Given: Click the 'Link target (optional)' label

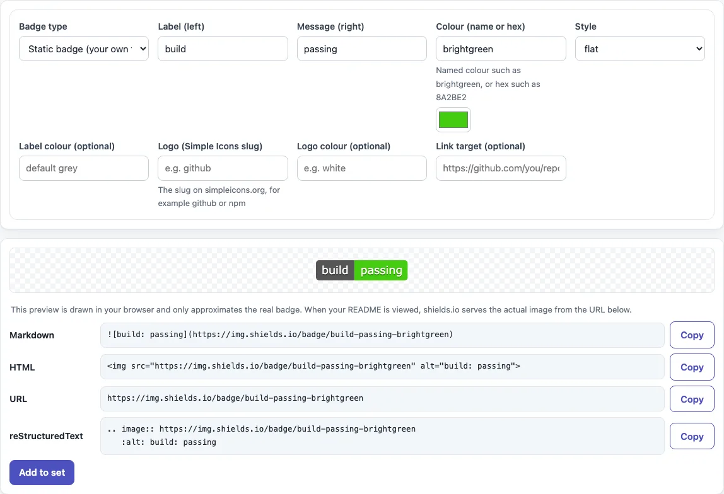Looking at the screenshot, I should 480,146.
